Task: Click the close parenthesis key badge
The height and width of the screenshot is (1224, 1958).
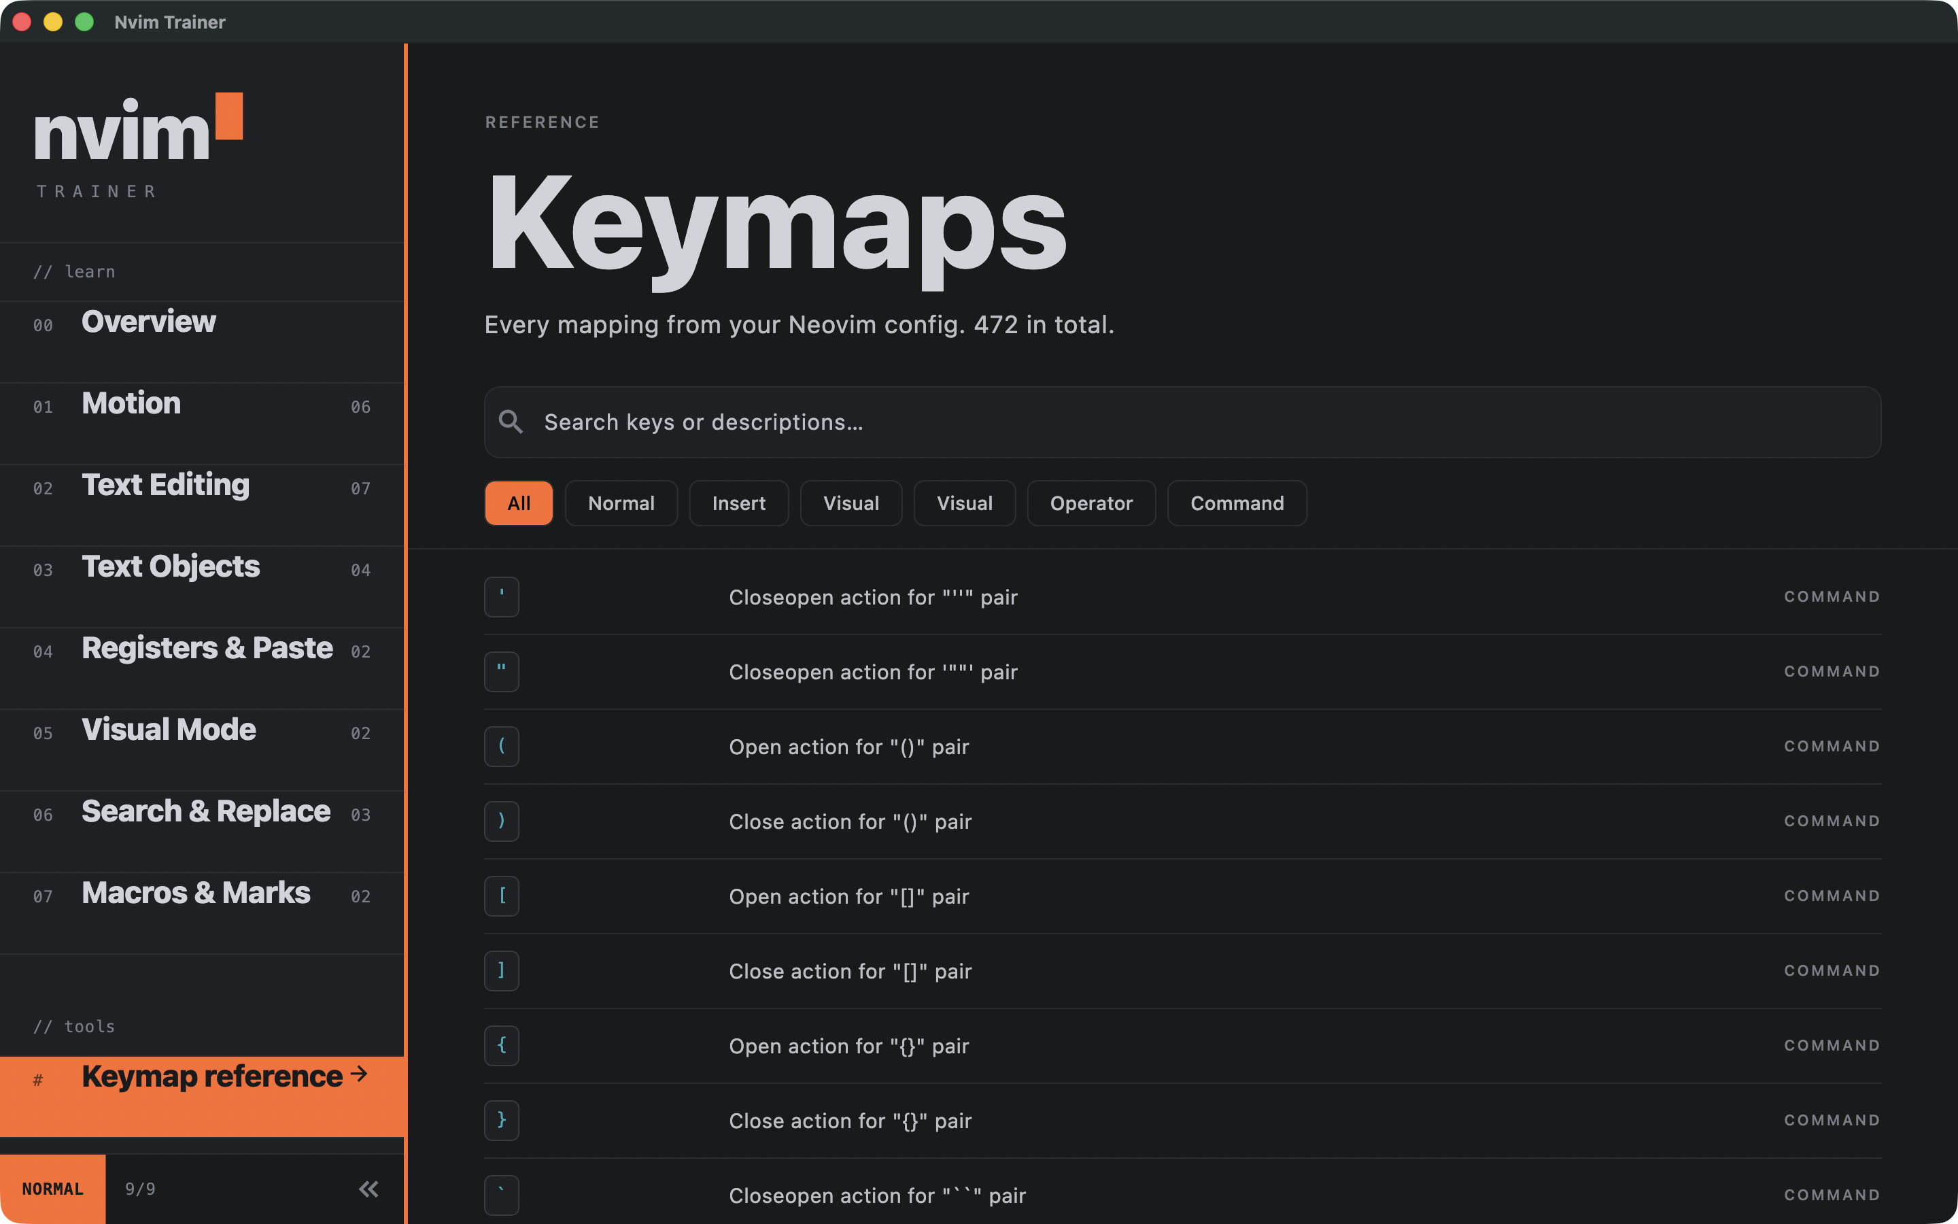Action: pyautogui.click(x=502, y=821)
